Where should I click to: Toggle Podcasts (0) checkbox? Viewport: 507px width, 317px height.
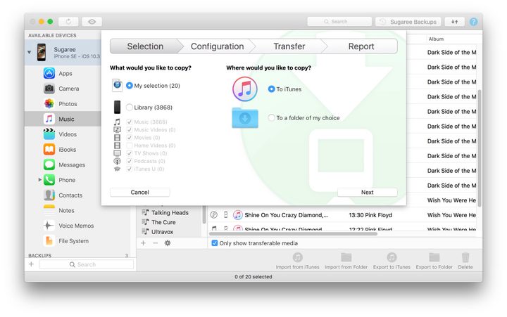(130, 161)
